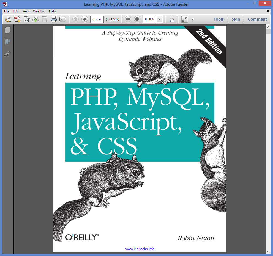Open the Tools pane

pos(219,19)
